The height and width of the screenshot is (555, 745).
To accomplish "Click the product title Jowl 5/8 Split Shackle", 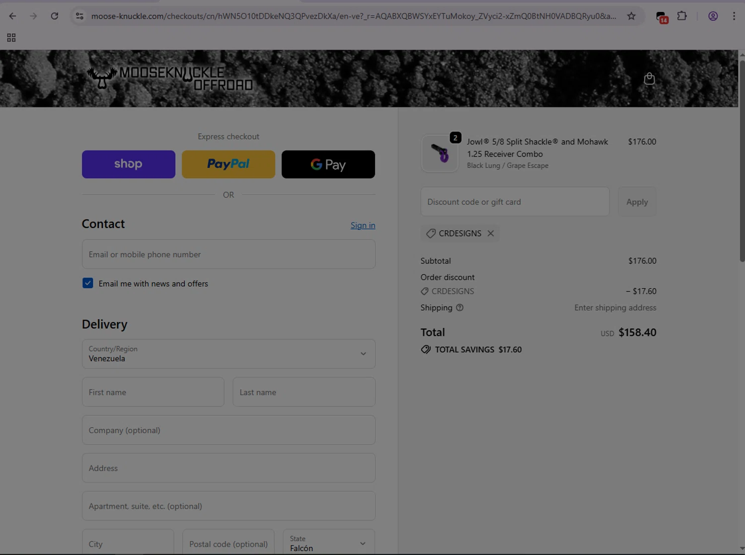I will pos(537,148).
